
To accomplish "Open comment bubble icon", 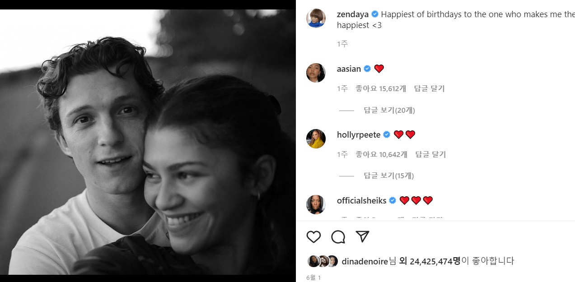I will click(338, 237).
